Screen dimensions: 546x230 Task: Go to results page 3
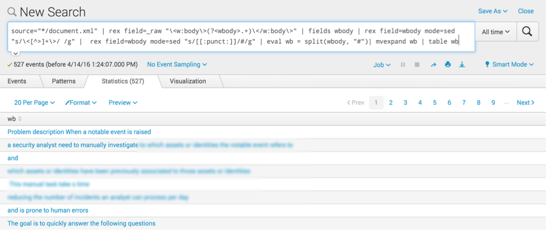coord(405,103)
